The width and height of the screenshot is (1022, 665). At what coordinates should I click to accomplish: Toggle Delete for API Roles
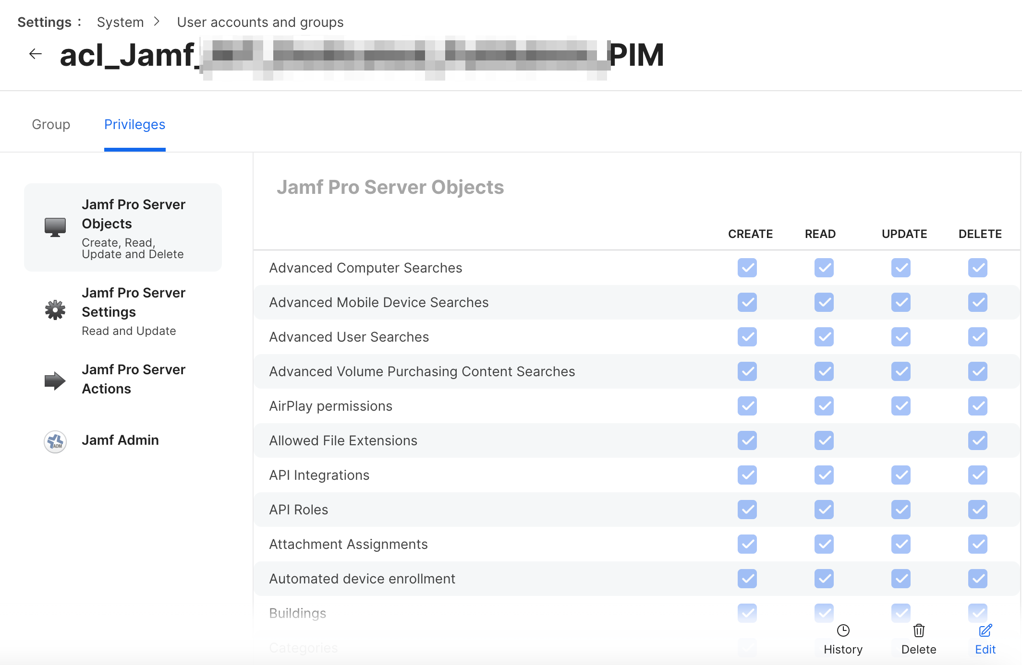[978, 510]
